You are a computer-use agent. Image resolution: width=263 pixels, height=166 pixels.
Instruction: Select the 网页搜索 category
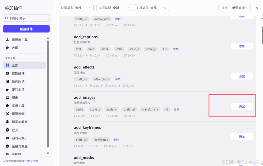[24, 114]
